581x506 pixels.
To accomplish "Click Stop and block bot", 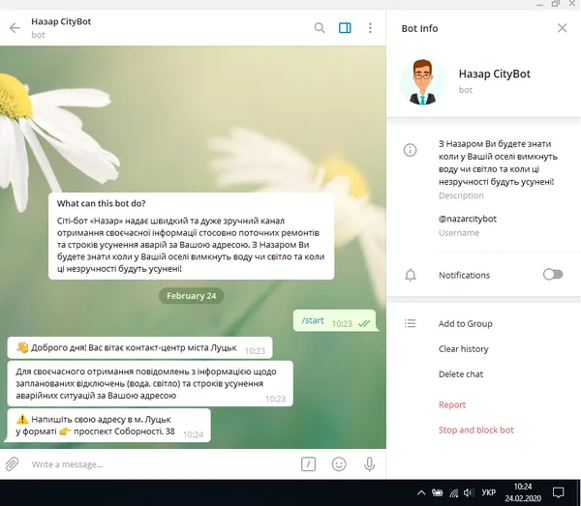I will tap(476, 431).
